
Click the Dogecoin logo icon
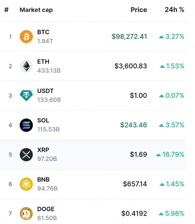pyautogui.click(x=26, y=214)
